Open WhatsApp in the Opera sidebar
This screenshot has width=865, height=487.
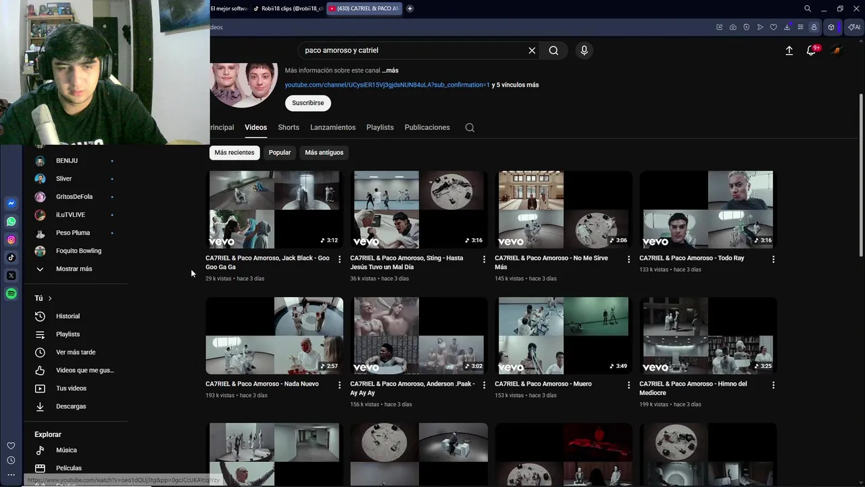click(11, 221)
